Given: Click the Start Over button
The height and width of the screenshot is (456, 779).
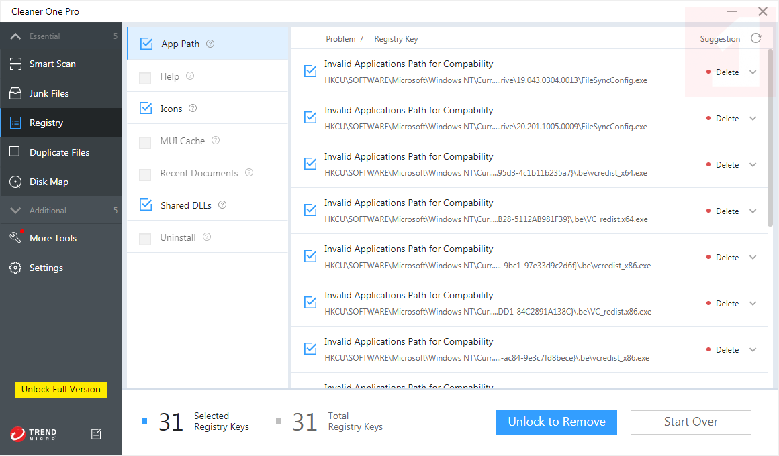Looking at the screenshot, I should [x=690, y=422].
